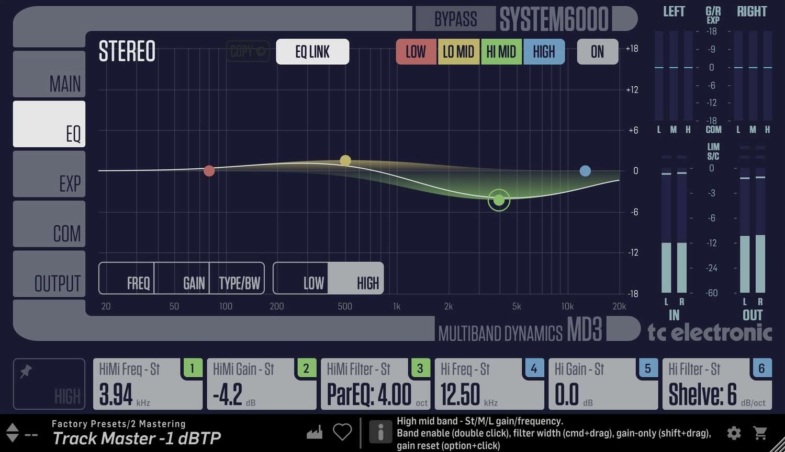
Task: Expand the COPY options control
Action: point(248,51)
